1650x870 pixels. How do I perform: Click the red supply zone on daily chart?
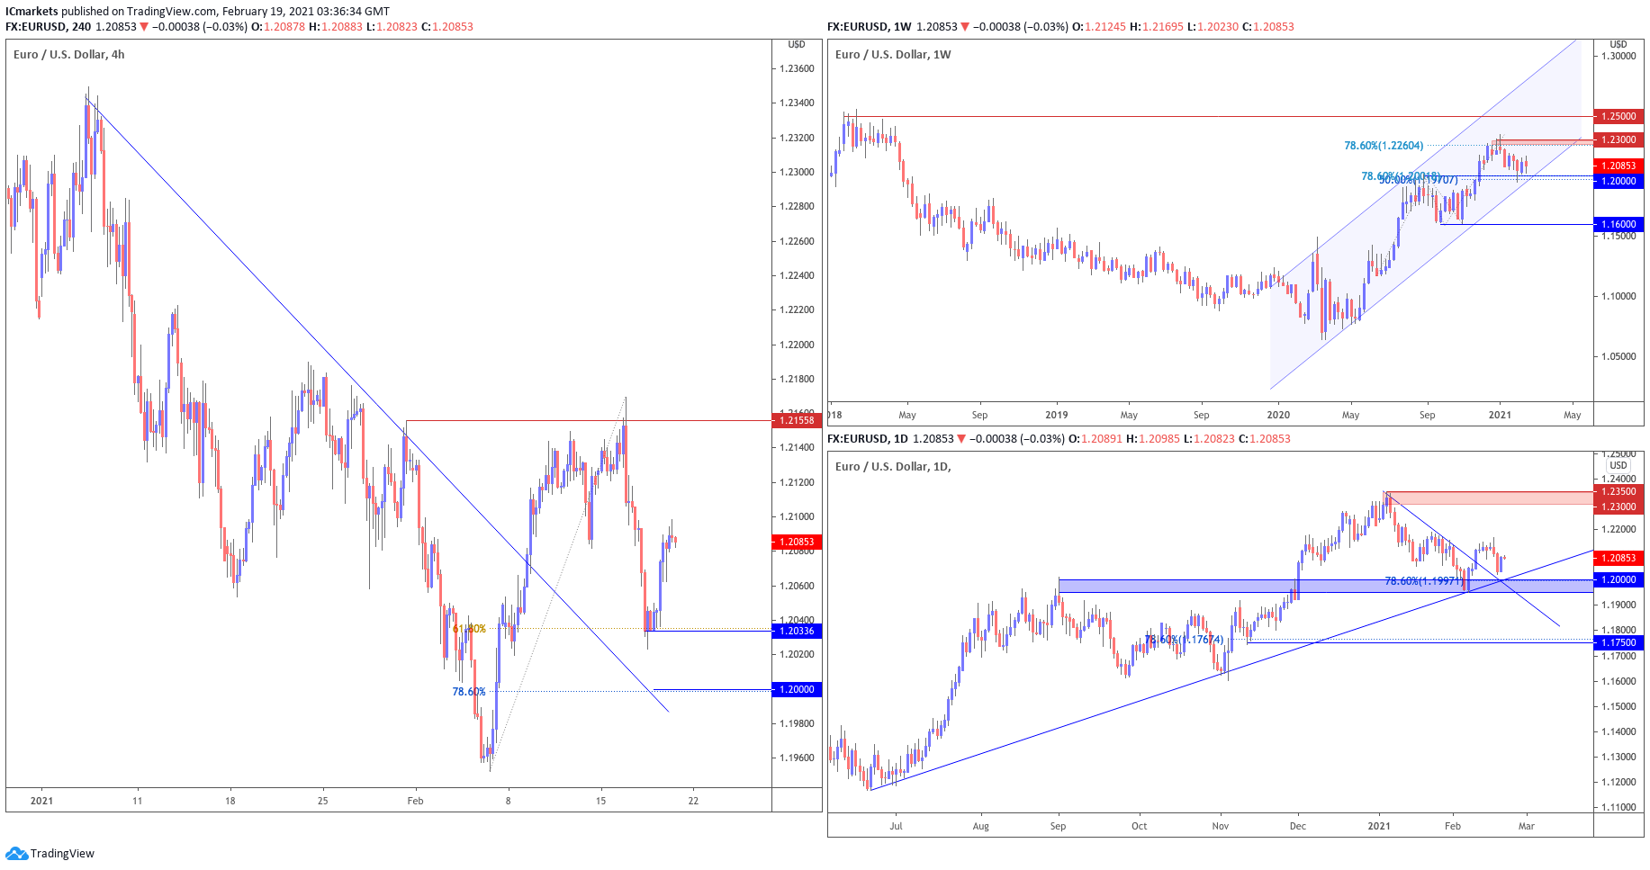coord(1485,498)
